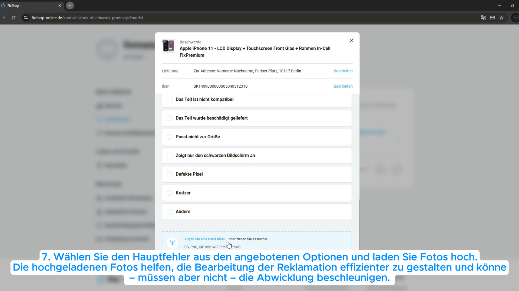Select 'Das Teil wurde beschädigt geliefert'
519x291 pixels.
pyautogui.click(x=170, y=118)
